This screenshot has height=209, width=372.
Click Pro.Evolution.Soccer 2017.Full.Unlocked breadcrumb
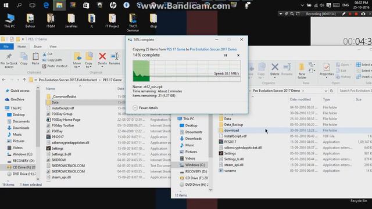pos(68,80)
